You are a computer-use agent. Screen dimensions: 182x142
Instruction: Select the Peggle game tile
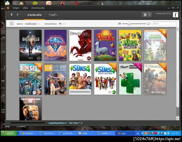pos(105,45)
